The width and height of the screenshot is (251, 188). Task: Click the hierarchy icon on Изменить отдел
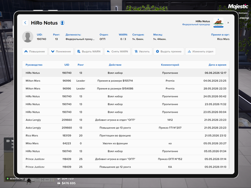coord(189,52)
